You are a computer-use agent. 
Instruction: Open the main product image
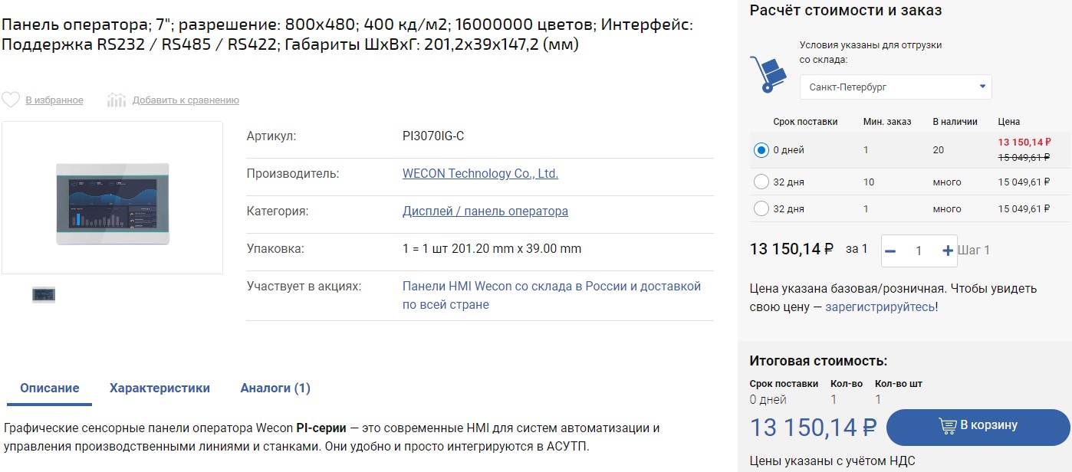coord(113,204)
